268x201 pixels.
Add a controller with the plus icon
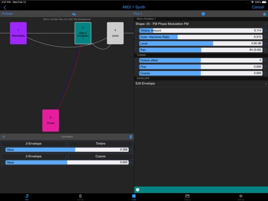pyautogui.click(x=4, y=137)
